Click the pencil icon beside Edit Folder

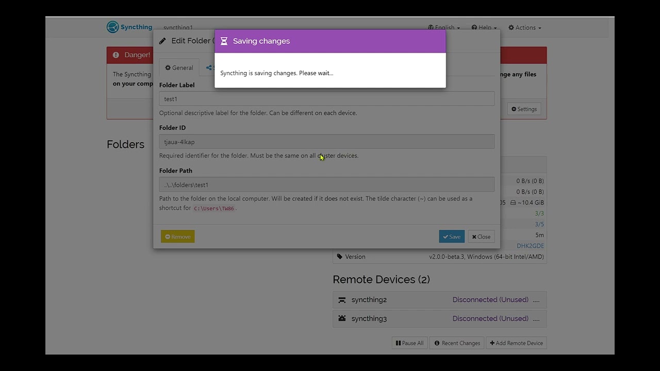click(x=162, y=41)
